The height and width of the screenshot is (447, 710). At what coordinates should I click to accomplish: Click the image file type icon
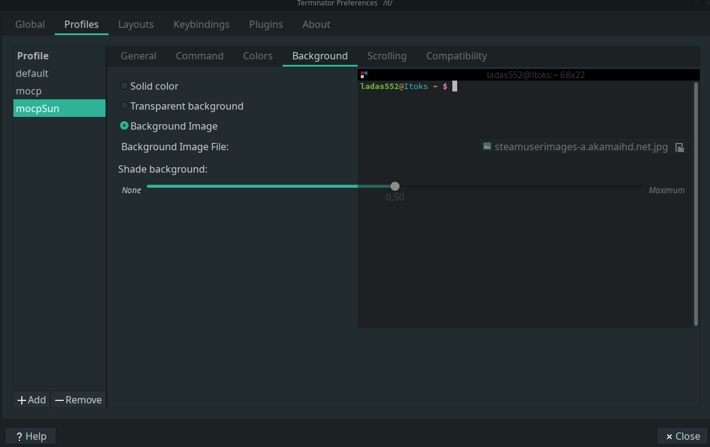coord(487,147)
